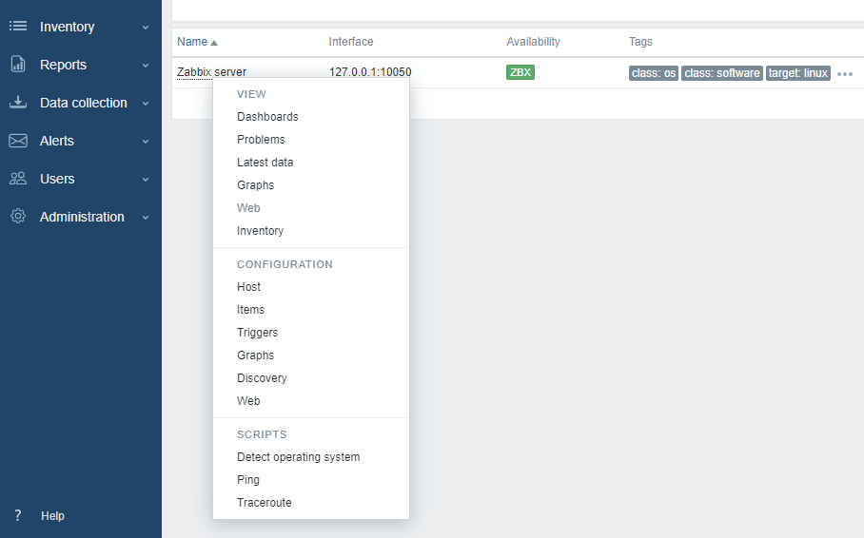
Task: Click the 127.0.0.1:10050 interface cell
Action: click(370, 72)
